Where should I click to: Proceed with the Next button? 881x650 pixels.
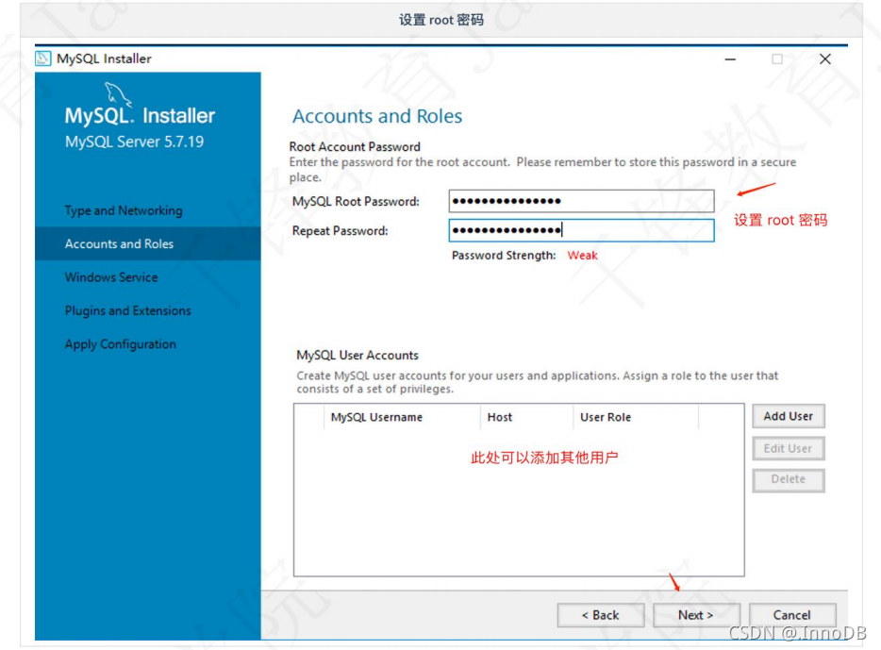pos(696,615)
